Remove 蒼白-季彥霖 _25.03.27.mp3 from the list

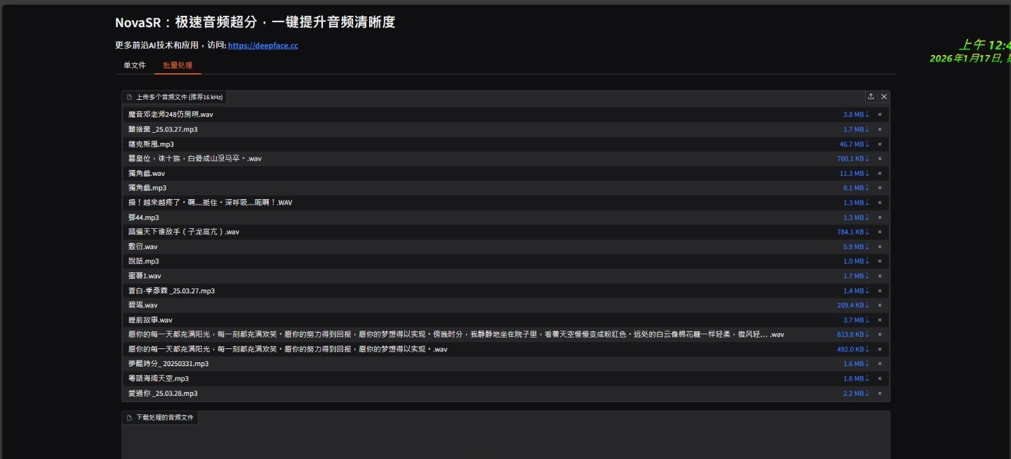[x=880, y=291]
